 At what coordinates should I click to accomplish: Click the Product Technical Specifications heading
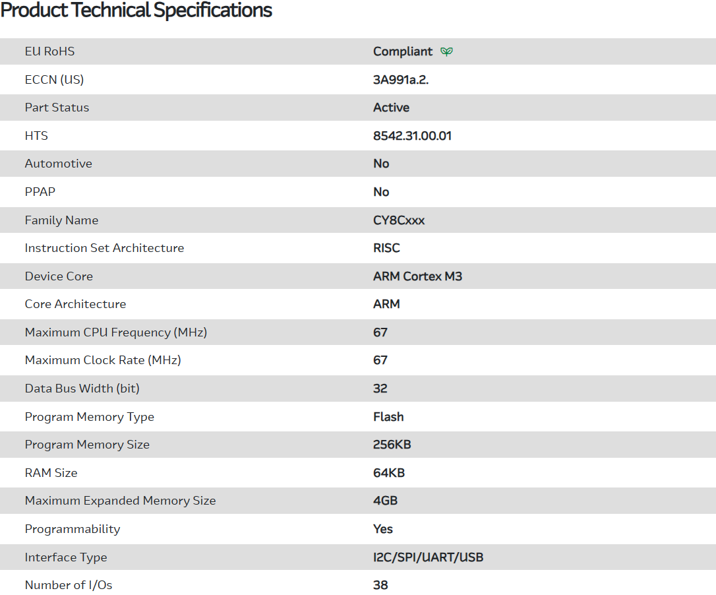click(x=136, y=11)
